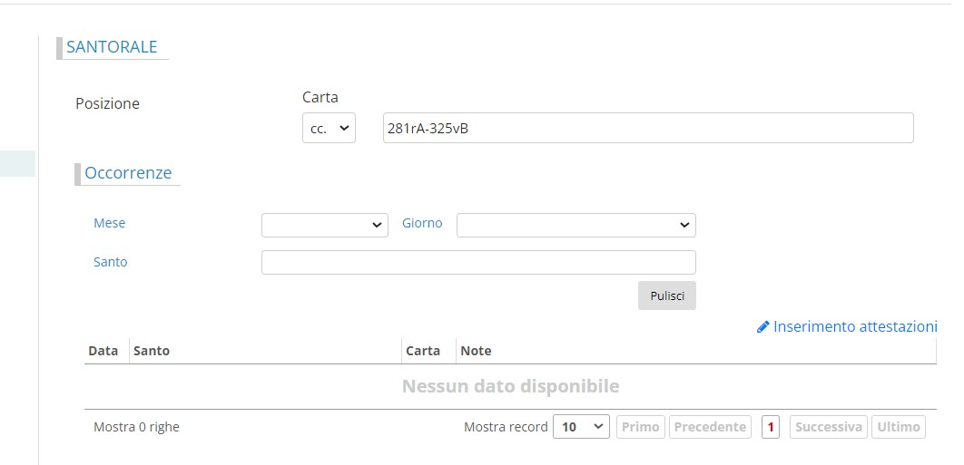Screen dimensions: 964x465
Task: Select the Occorrenze section heading
Action: (x=128, y=173)
